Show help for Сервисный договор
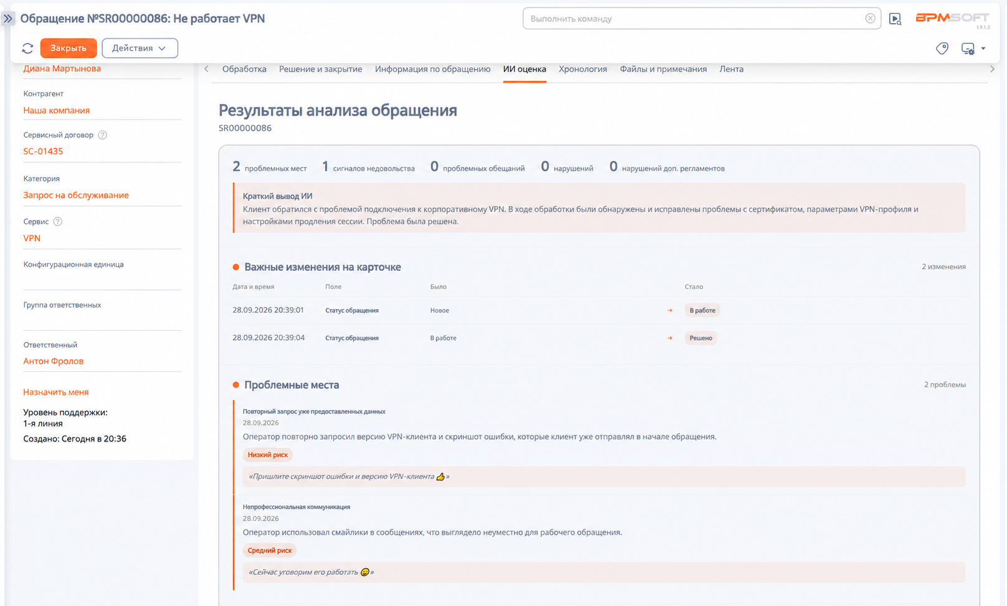 [103, 135]
